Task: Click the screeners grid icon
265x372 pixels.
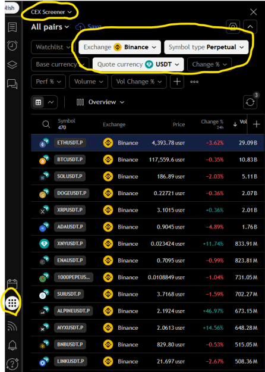Action: 12,303
